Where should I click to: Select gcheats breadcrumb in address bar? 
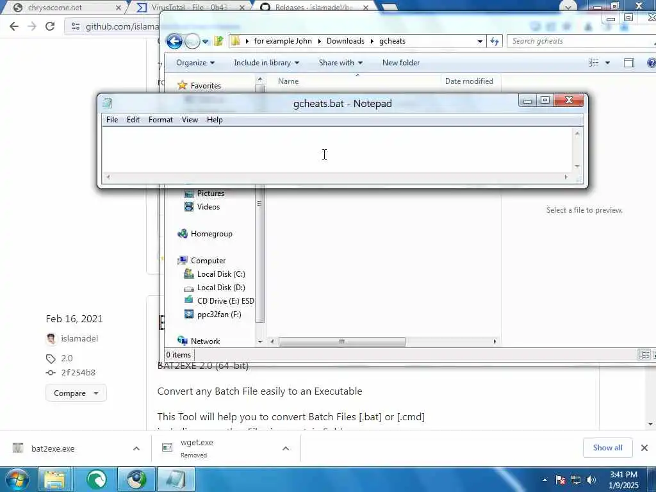[392, 41]
